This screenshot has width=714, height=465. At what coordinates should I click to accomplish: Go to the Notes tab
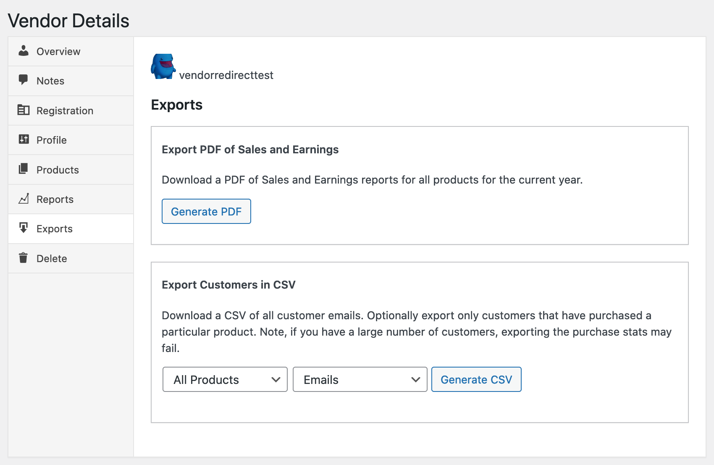[50, 81]
